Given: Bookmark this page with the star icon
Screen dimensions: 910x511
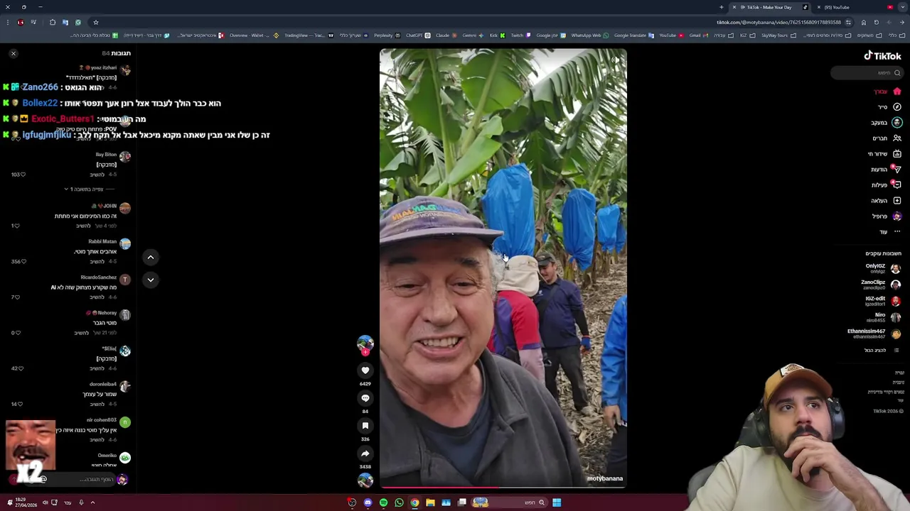Looking at the screenshot, I should 96,22.
